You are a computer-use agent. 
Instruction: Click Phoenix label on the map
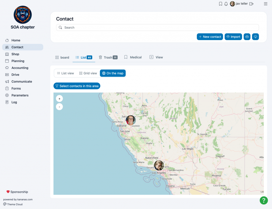216,176
